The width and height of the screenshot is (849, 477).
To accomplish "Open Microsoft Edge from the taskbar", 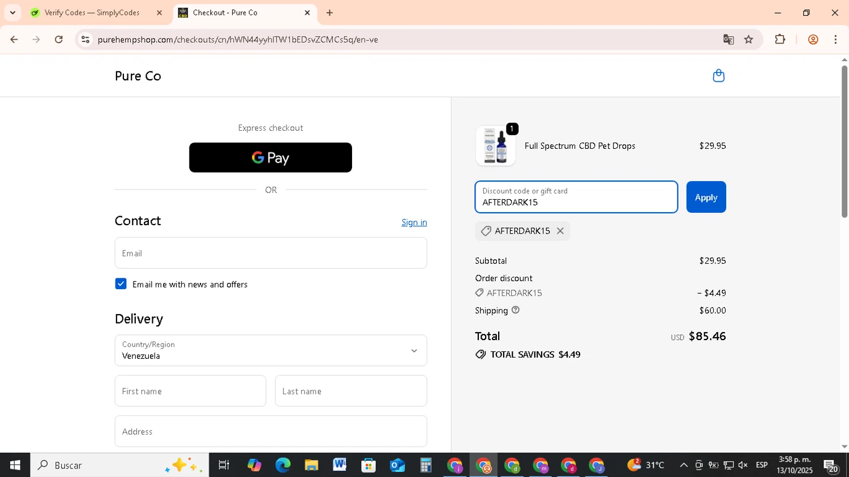I will point(282,465).
